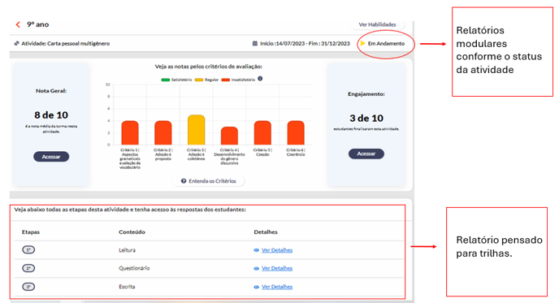This screenshot has height=303, width=559.
Task: Click the Detalhes column header
Action: pyautogui.click(x=266, y=232)
